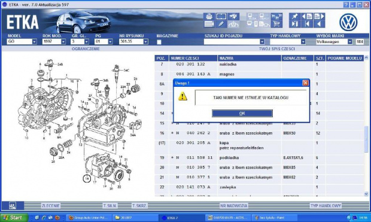Click the podkladka row name
Viewport: 371px width, 222px height.
tap(229, 157)
